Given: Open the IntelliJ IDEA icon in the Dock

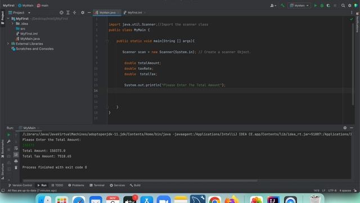Looking at the screenshot, I should click(273, 200).
